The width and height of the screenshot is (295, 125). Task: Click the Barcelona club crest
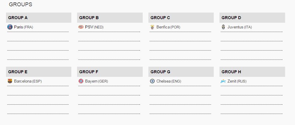coord(10,81)
